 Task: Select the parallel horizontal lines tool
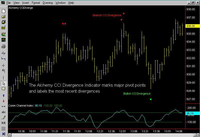[4, 129]
